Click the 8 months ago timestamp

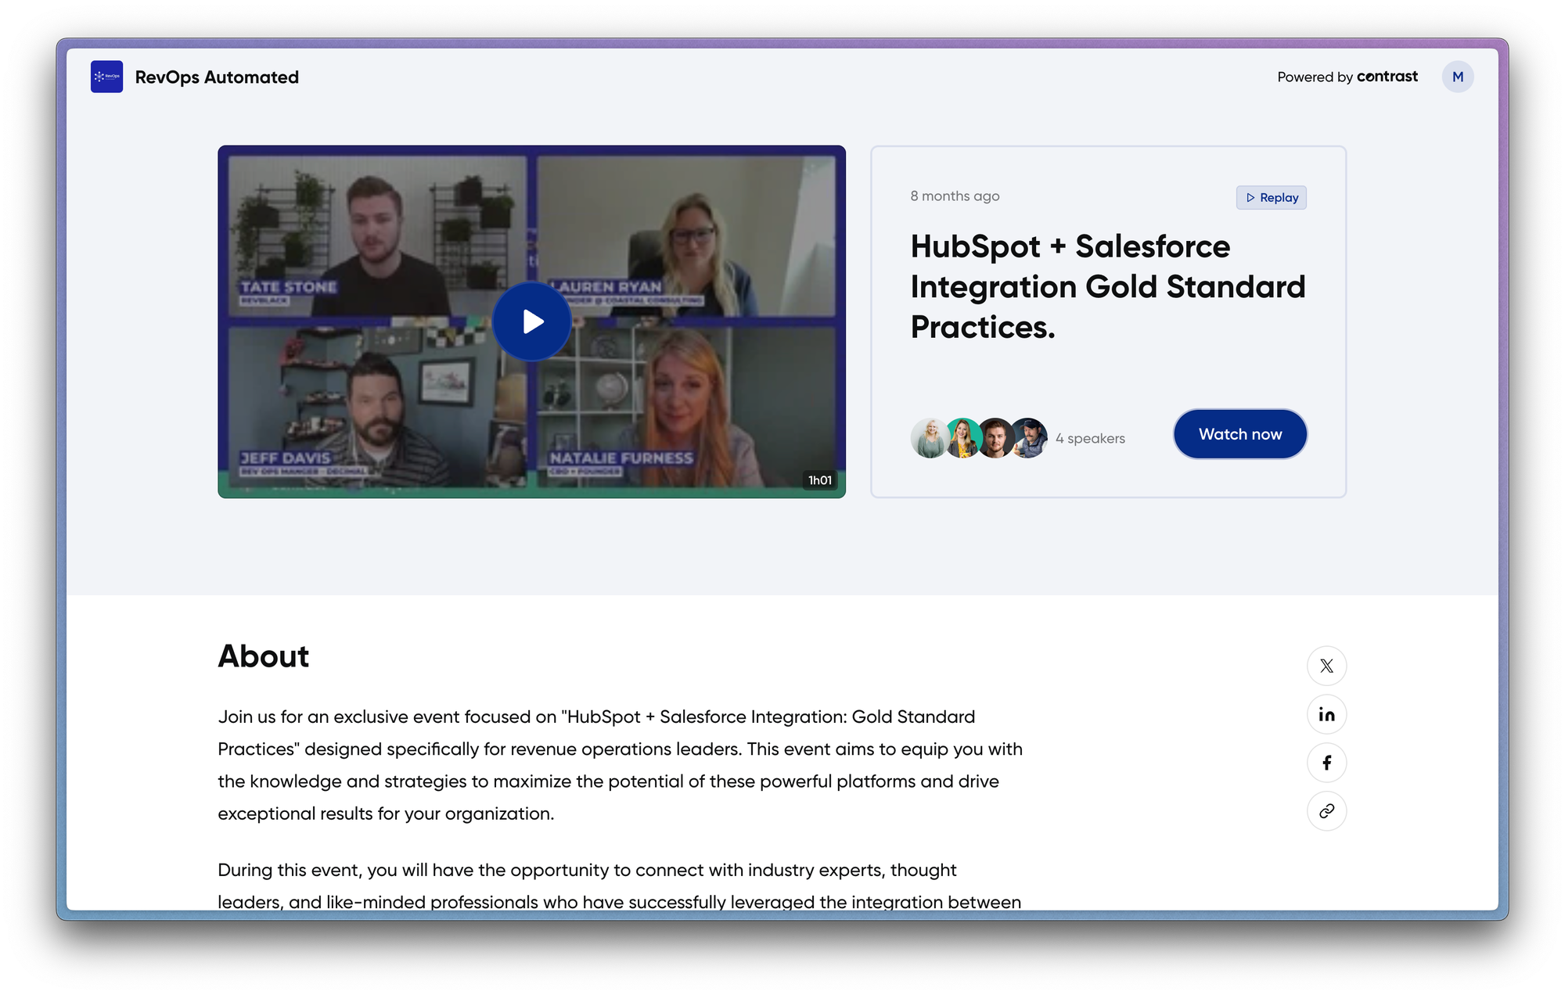coord(954,196)
